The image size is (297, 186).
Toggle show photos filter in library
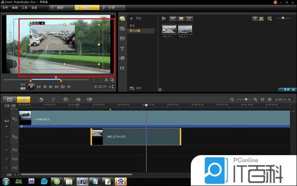click(x=181, y=19)
